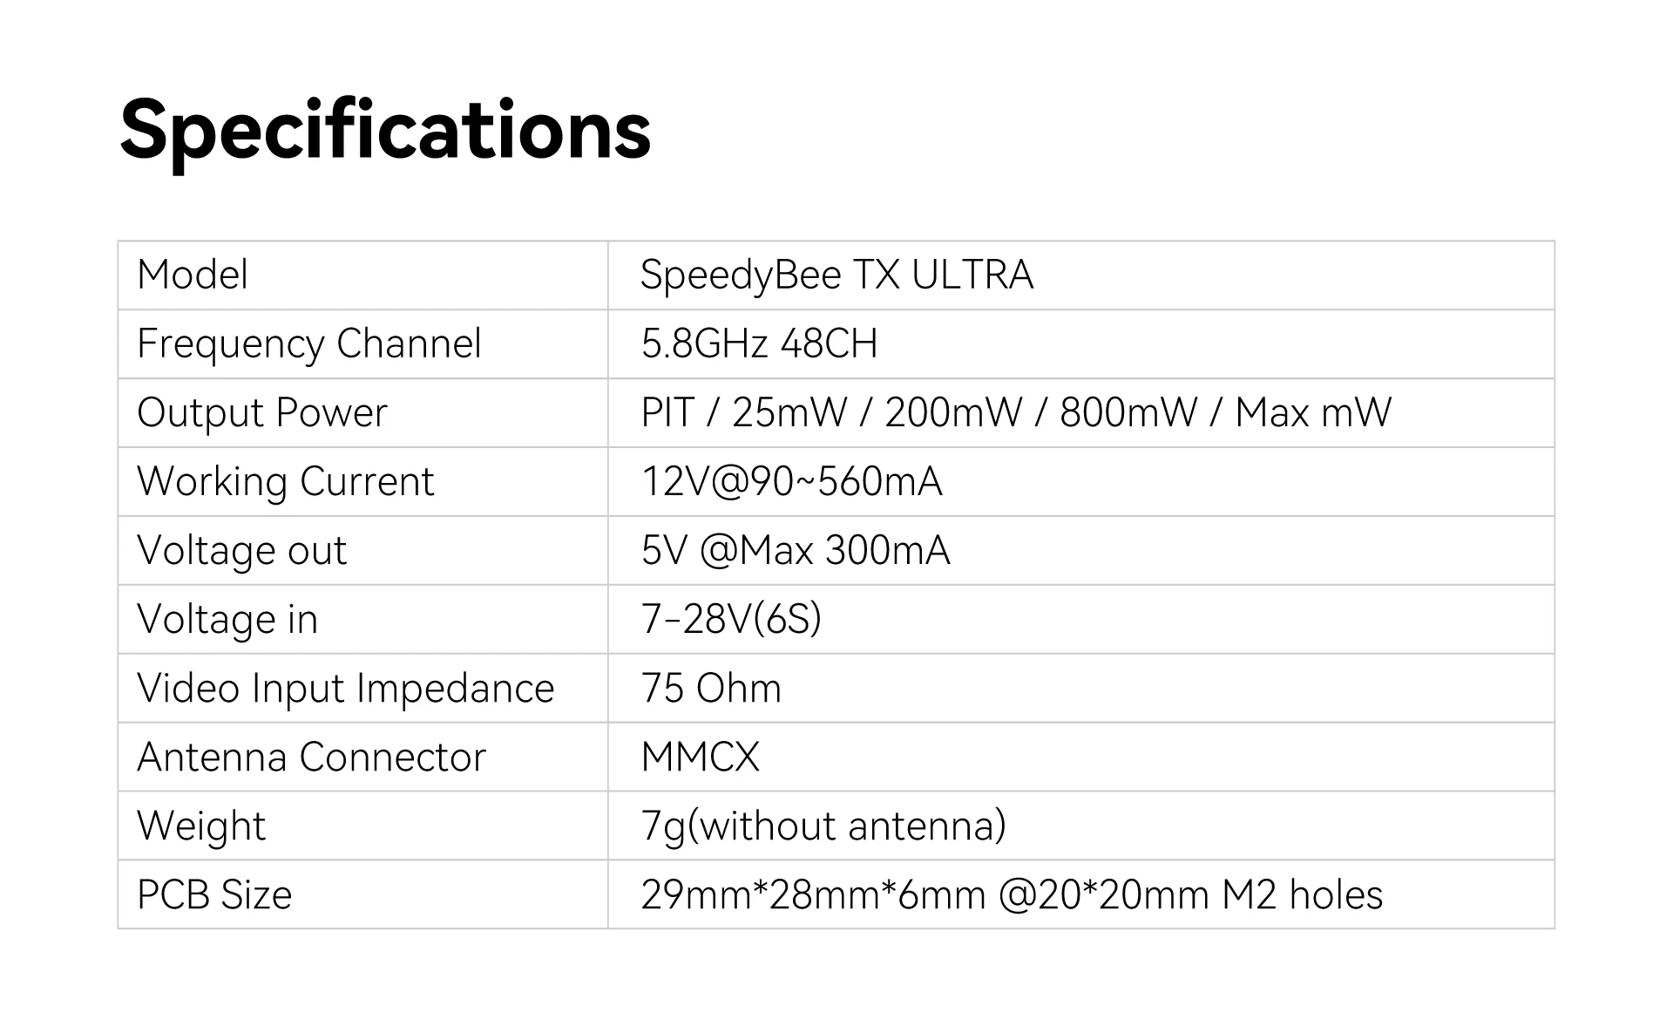This screenshot has height=1033, width=1673.
Task: Select the Working Current label
Action: tap(285, 481)
